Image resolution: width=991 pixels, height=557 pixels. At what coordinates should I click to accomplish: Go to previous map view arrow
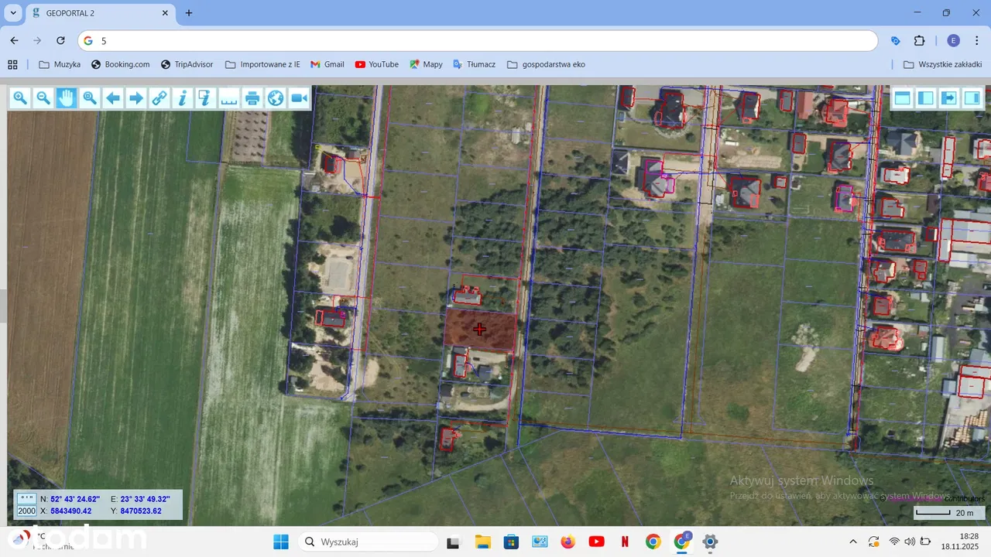tap(113, 97)
